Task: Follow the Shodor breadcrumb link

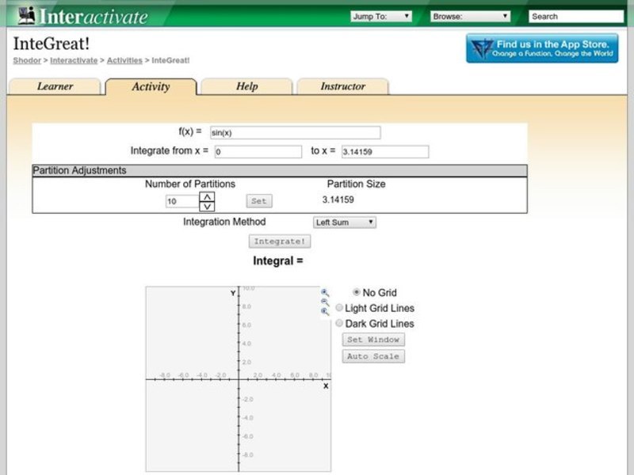Action: point(27,60)
